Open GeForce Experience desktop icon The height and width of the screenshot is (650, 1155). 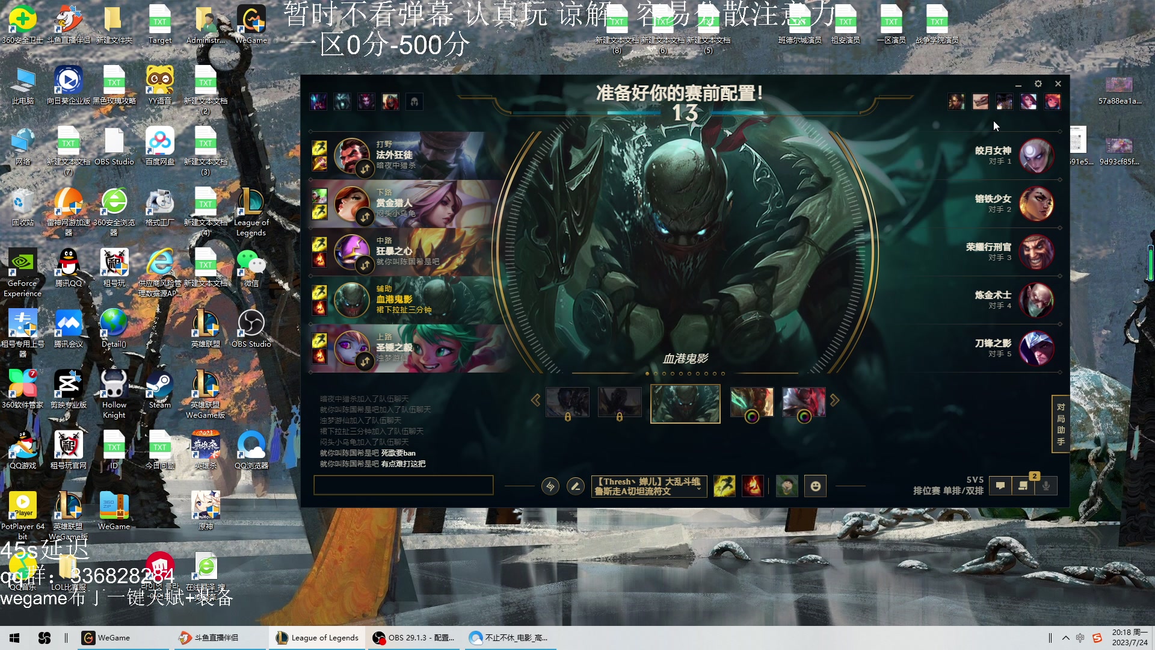[22, 273]
